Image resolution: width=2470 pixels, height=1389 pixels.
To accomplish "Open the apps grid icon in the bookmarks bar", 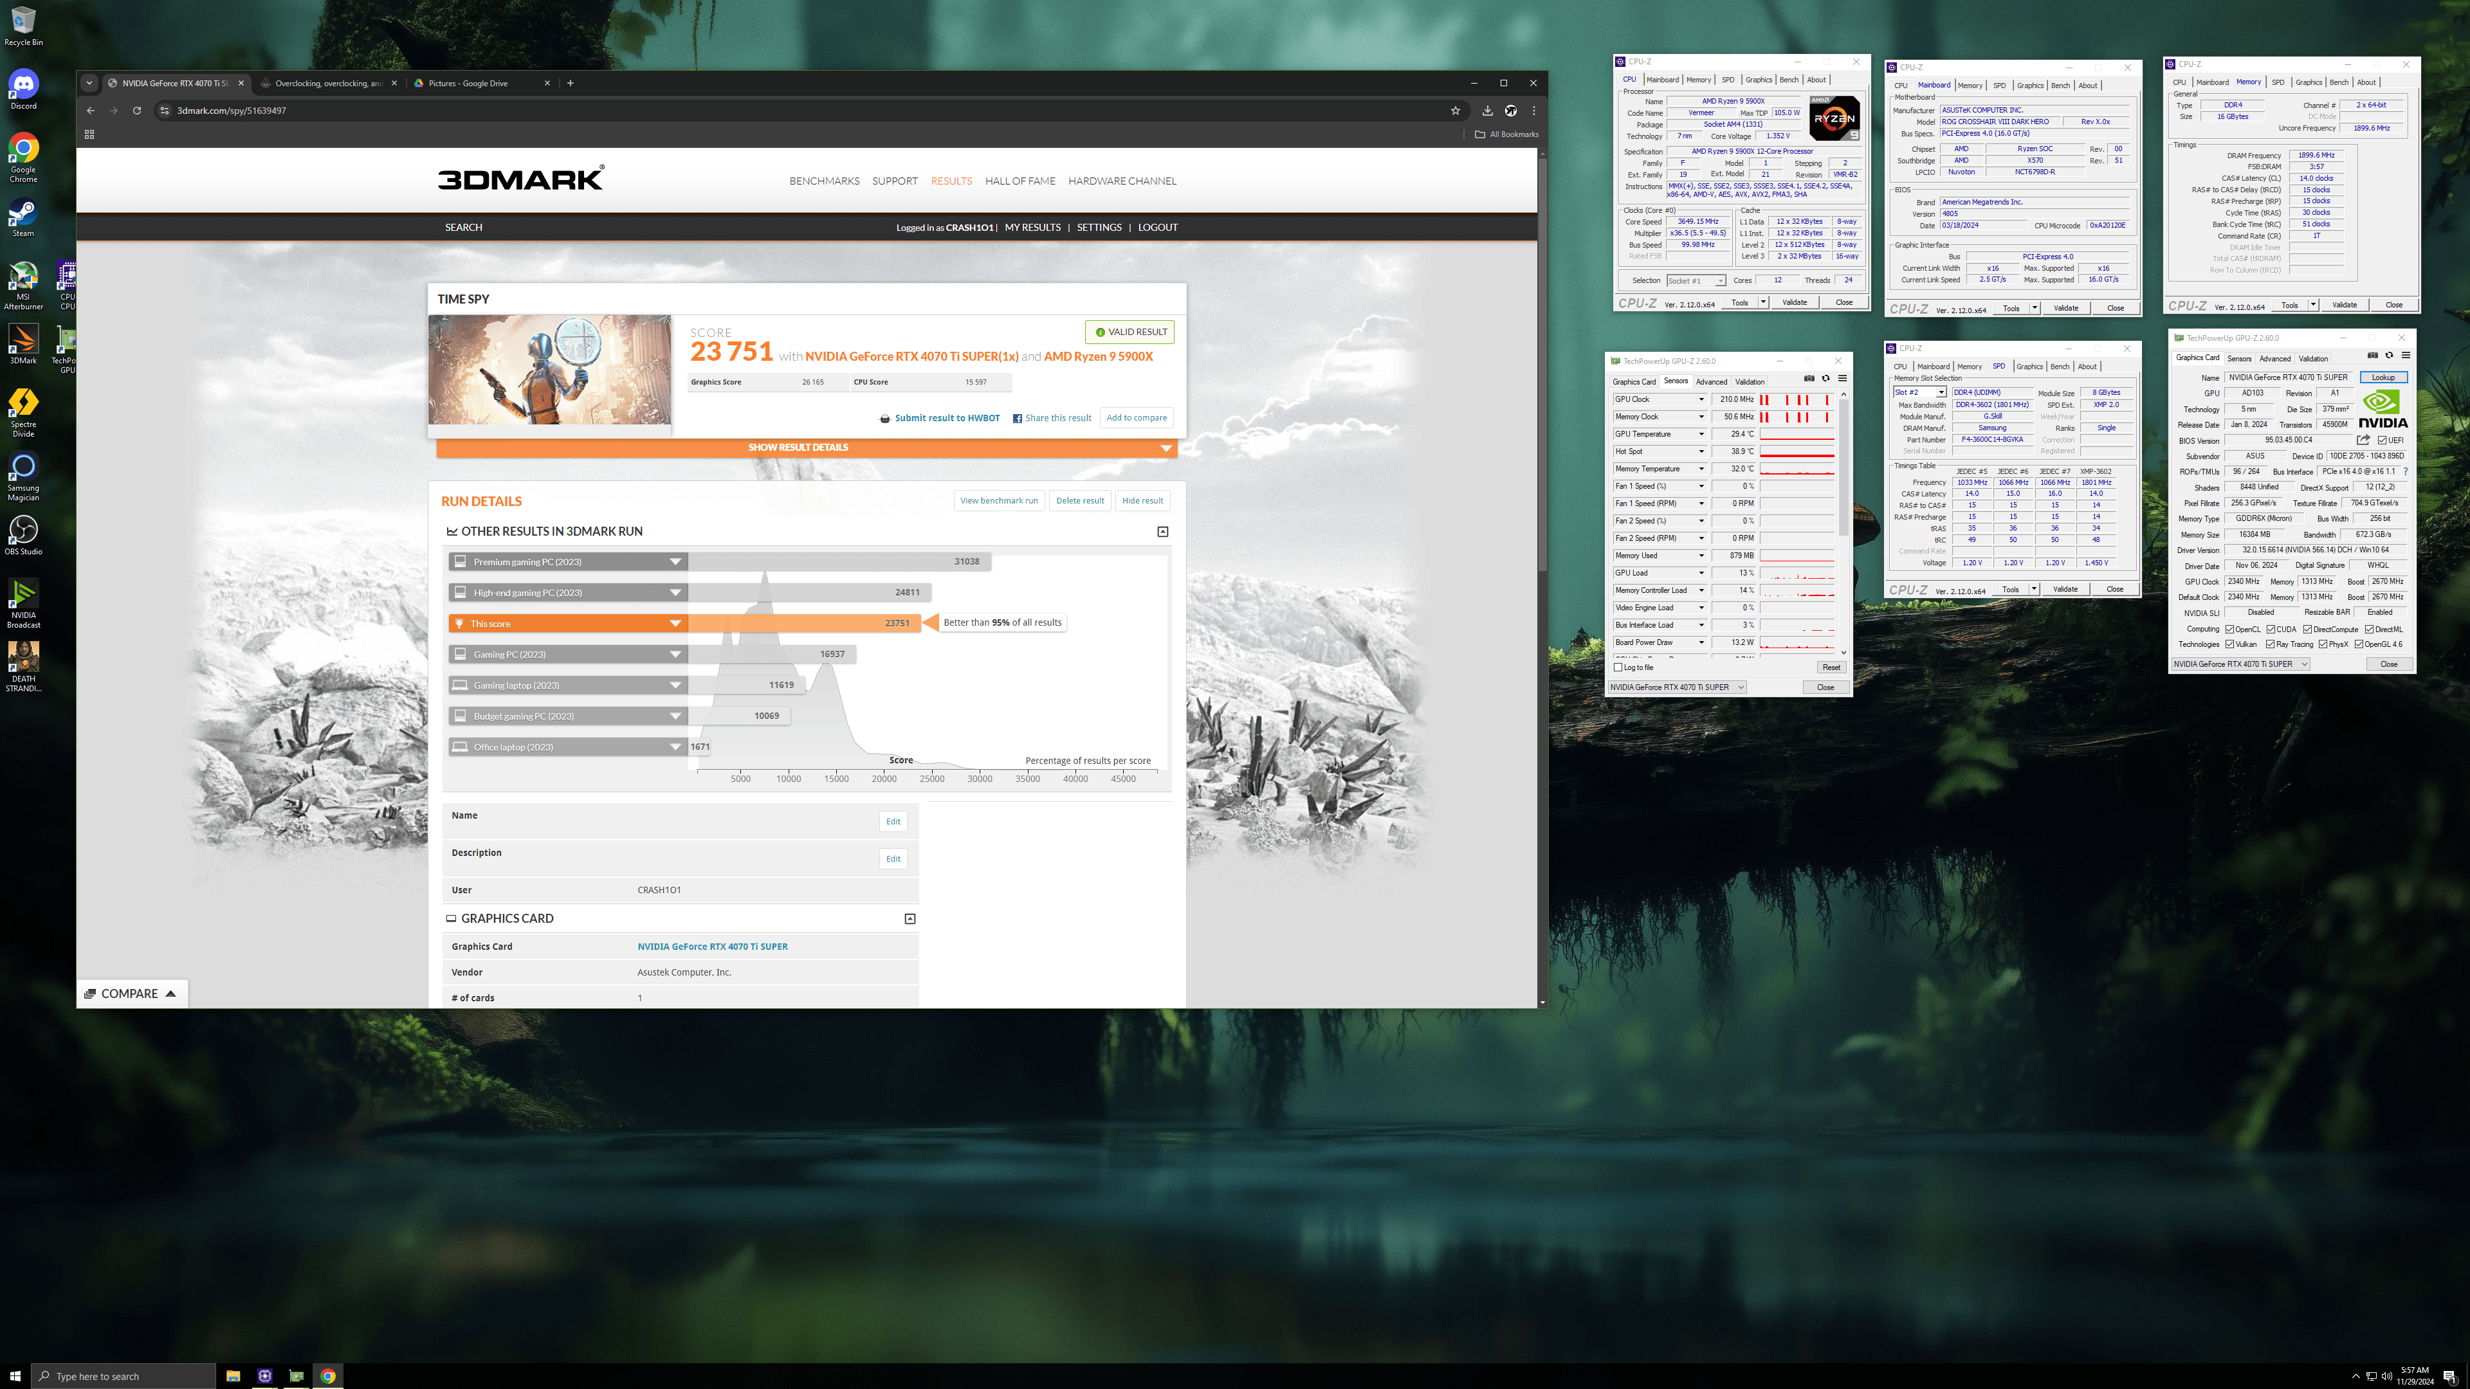I will coord(89,134).
